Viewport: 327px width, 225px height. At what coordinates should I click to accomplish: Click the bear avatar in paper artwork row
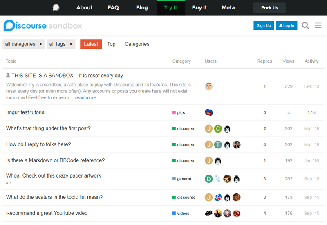227,179
